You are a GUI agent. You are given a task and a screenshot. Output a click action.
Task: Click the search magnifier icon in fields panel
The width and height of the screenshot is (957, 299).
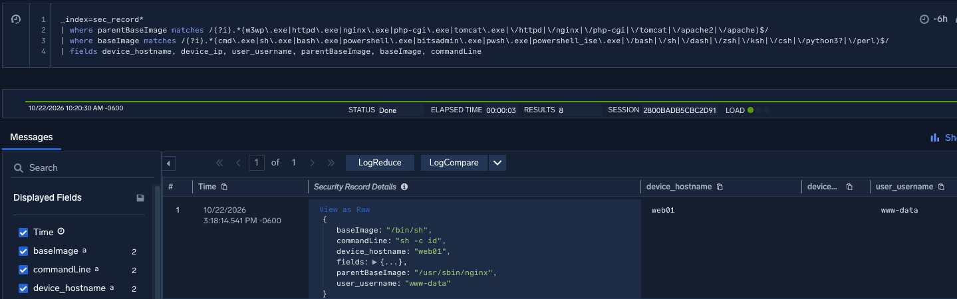pos(19,168)
